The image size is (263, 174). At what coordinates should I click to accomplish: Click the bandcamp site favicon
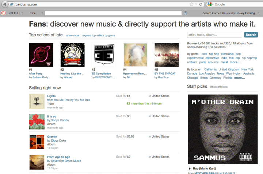[x=11, y=4]
